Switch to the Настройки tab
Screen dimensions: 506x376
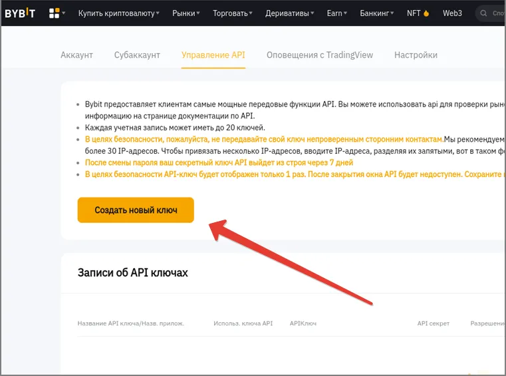point(416,55)
